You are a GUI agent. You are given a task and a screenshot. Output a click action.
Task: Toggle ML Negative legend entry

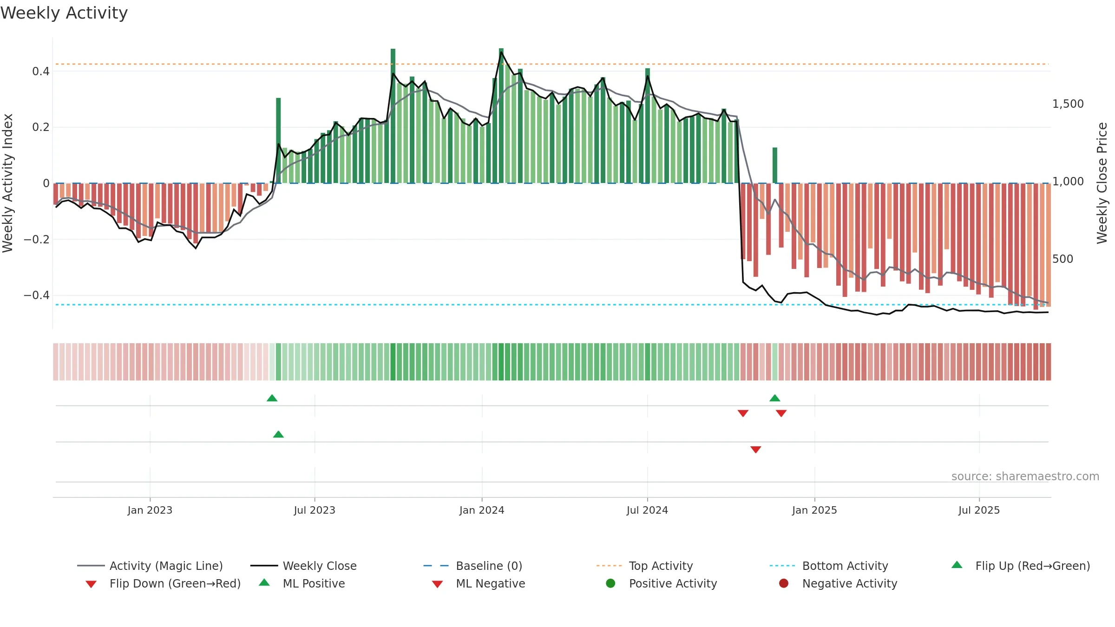[479, 583]
